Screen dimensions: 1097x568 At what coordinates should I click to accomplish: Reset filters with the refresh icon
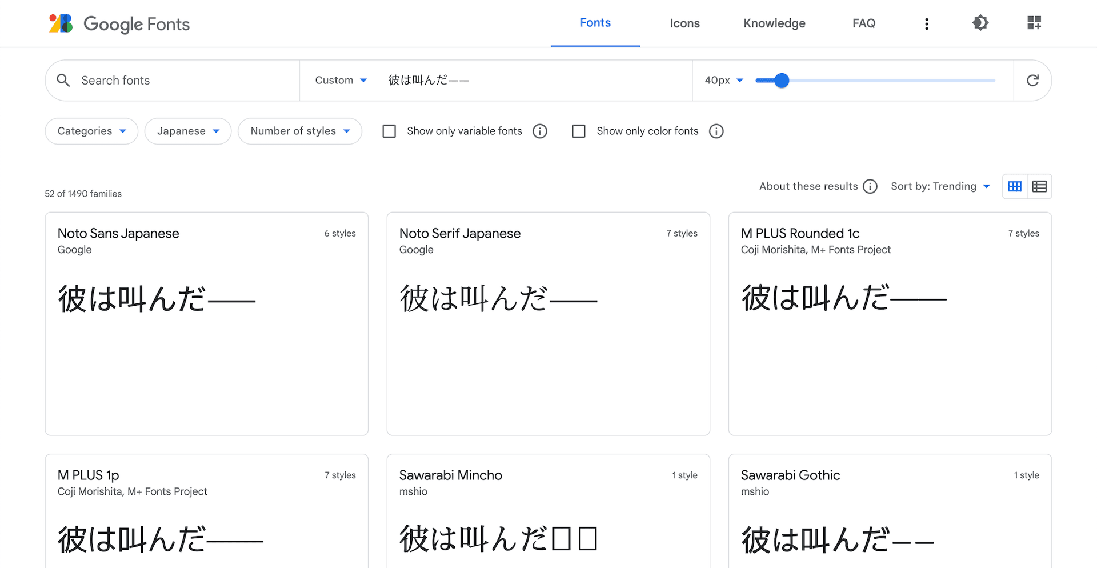(1032, 81)
